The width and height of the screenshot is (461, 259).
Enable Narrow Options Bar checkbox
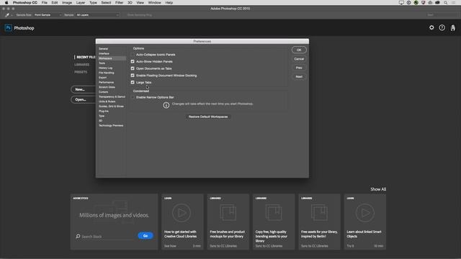(133, 97)
